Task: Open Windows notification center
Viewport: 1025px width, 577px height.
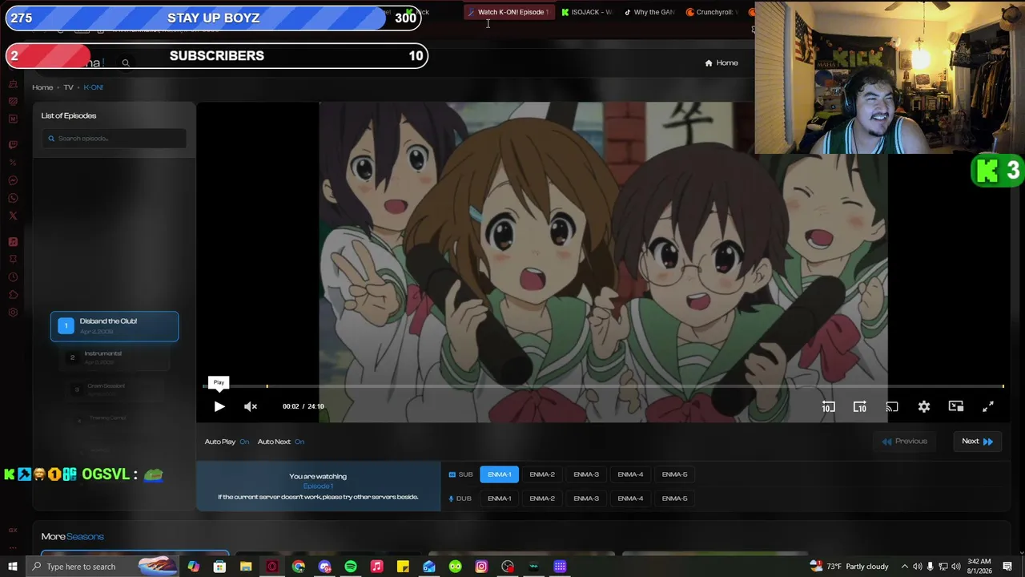Action: (x=1008, y=567)
